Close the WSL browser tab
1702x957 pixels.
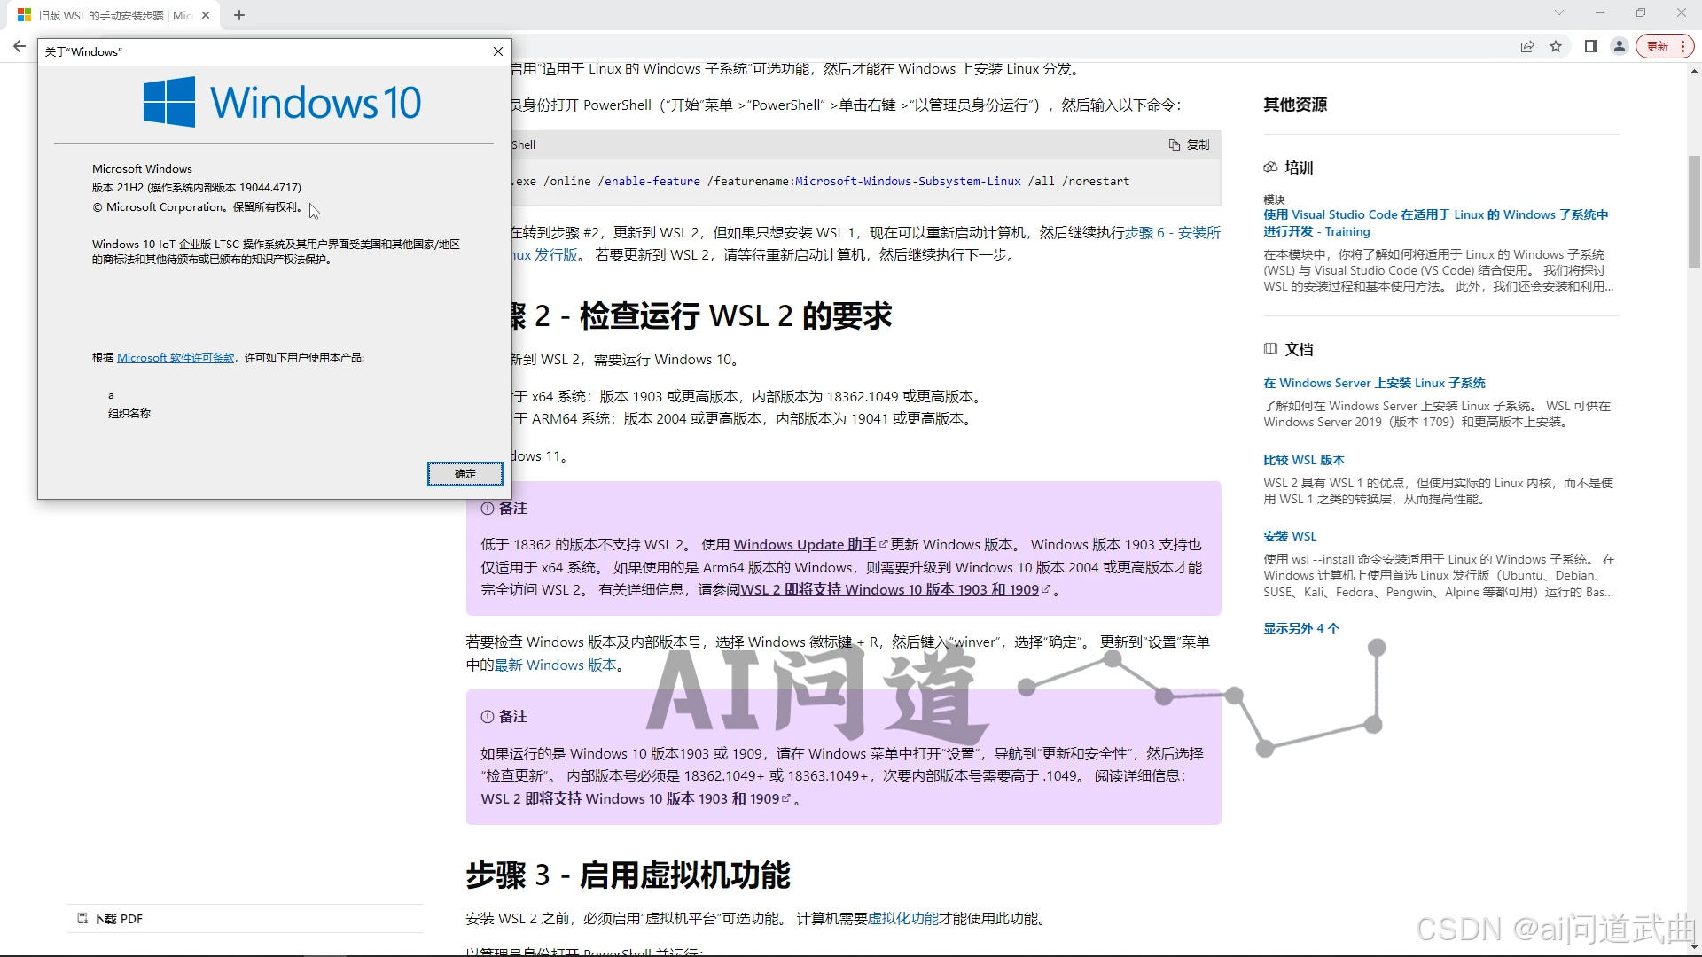tap(206, 15)
